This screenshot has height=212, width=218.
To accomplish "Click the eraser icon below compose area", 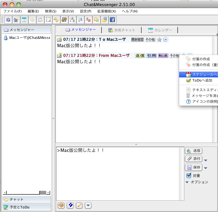I will point(70,205).
